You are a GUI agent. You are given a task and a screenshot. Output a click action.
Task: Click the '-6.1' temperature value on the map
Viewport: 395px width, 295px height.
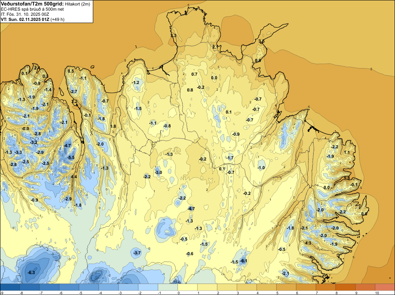point(244,261)
